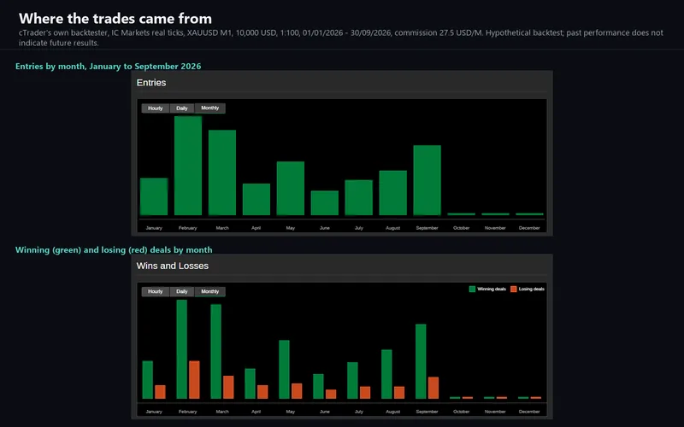Click February's green winning deals bar
684x427 pixels.
pyautogui.click(x=182, y=349)
